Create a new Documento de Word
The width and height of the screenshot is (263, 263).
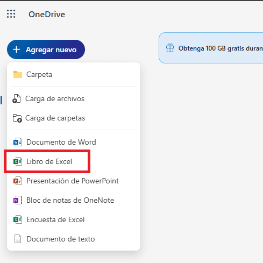click(x=74, y=142)
